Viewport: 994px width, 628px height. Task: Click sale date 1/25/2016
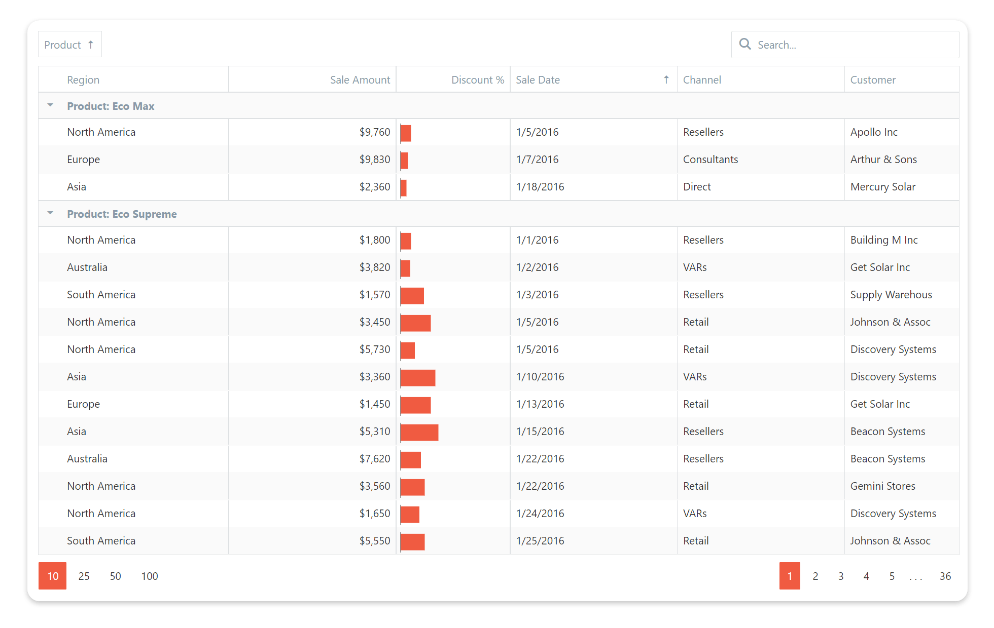[x=540, y=541]
